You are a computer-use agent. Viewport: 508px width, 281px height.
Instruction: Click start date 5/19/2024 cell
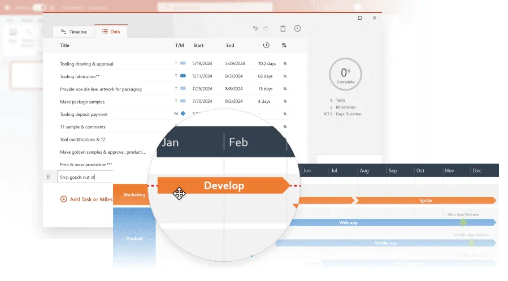tap(202, 64)
